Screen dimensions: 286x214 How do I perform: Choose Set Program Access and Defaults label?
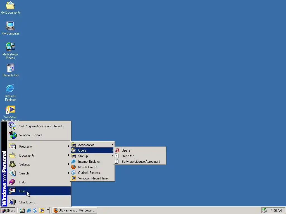[x=42, y=126]
